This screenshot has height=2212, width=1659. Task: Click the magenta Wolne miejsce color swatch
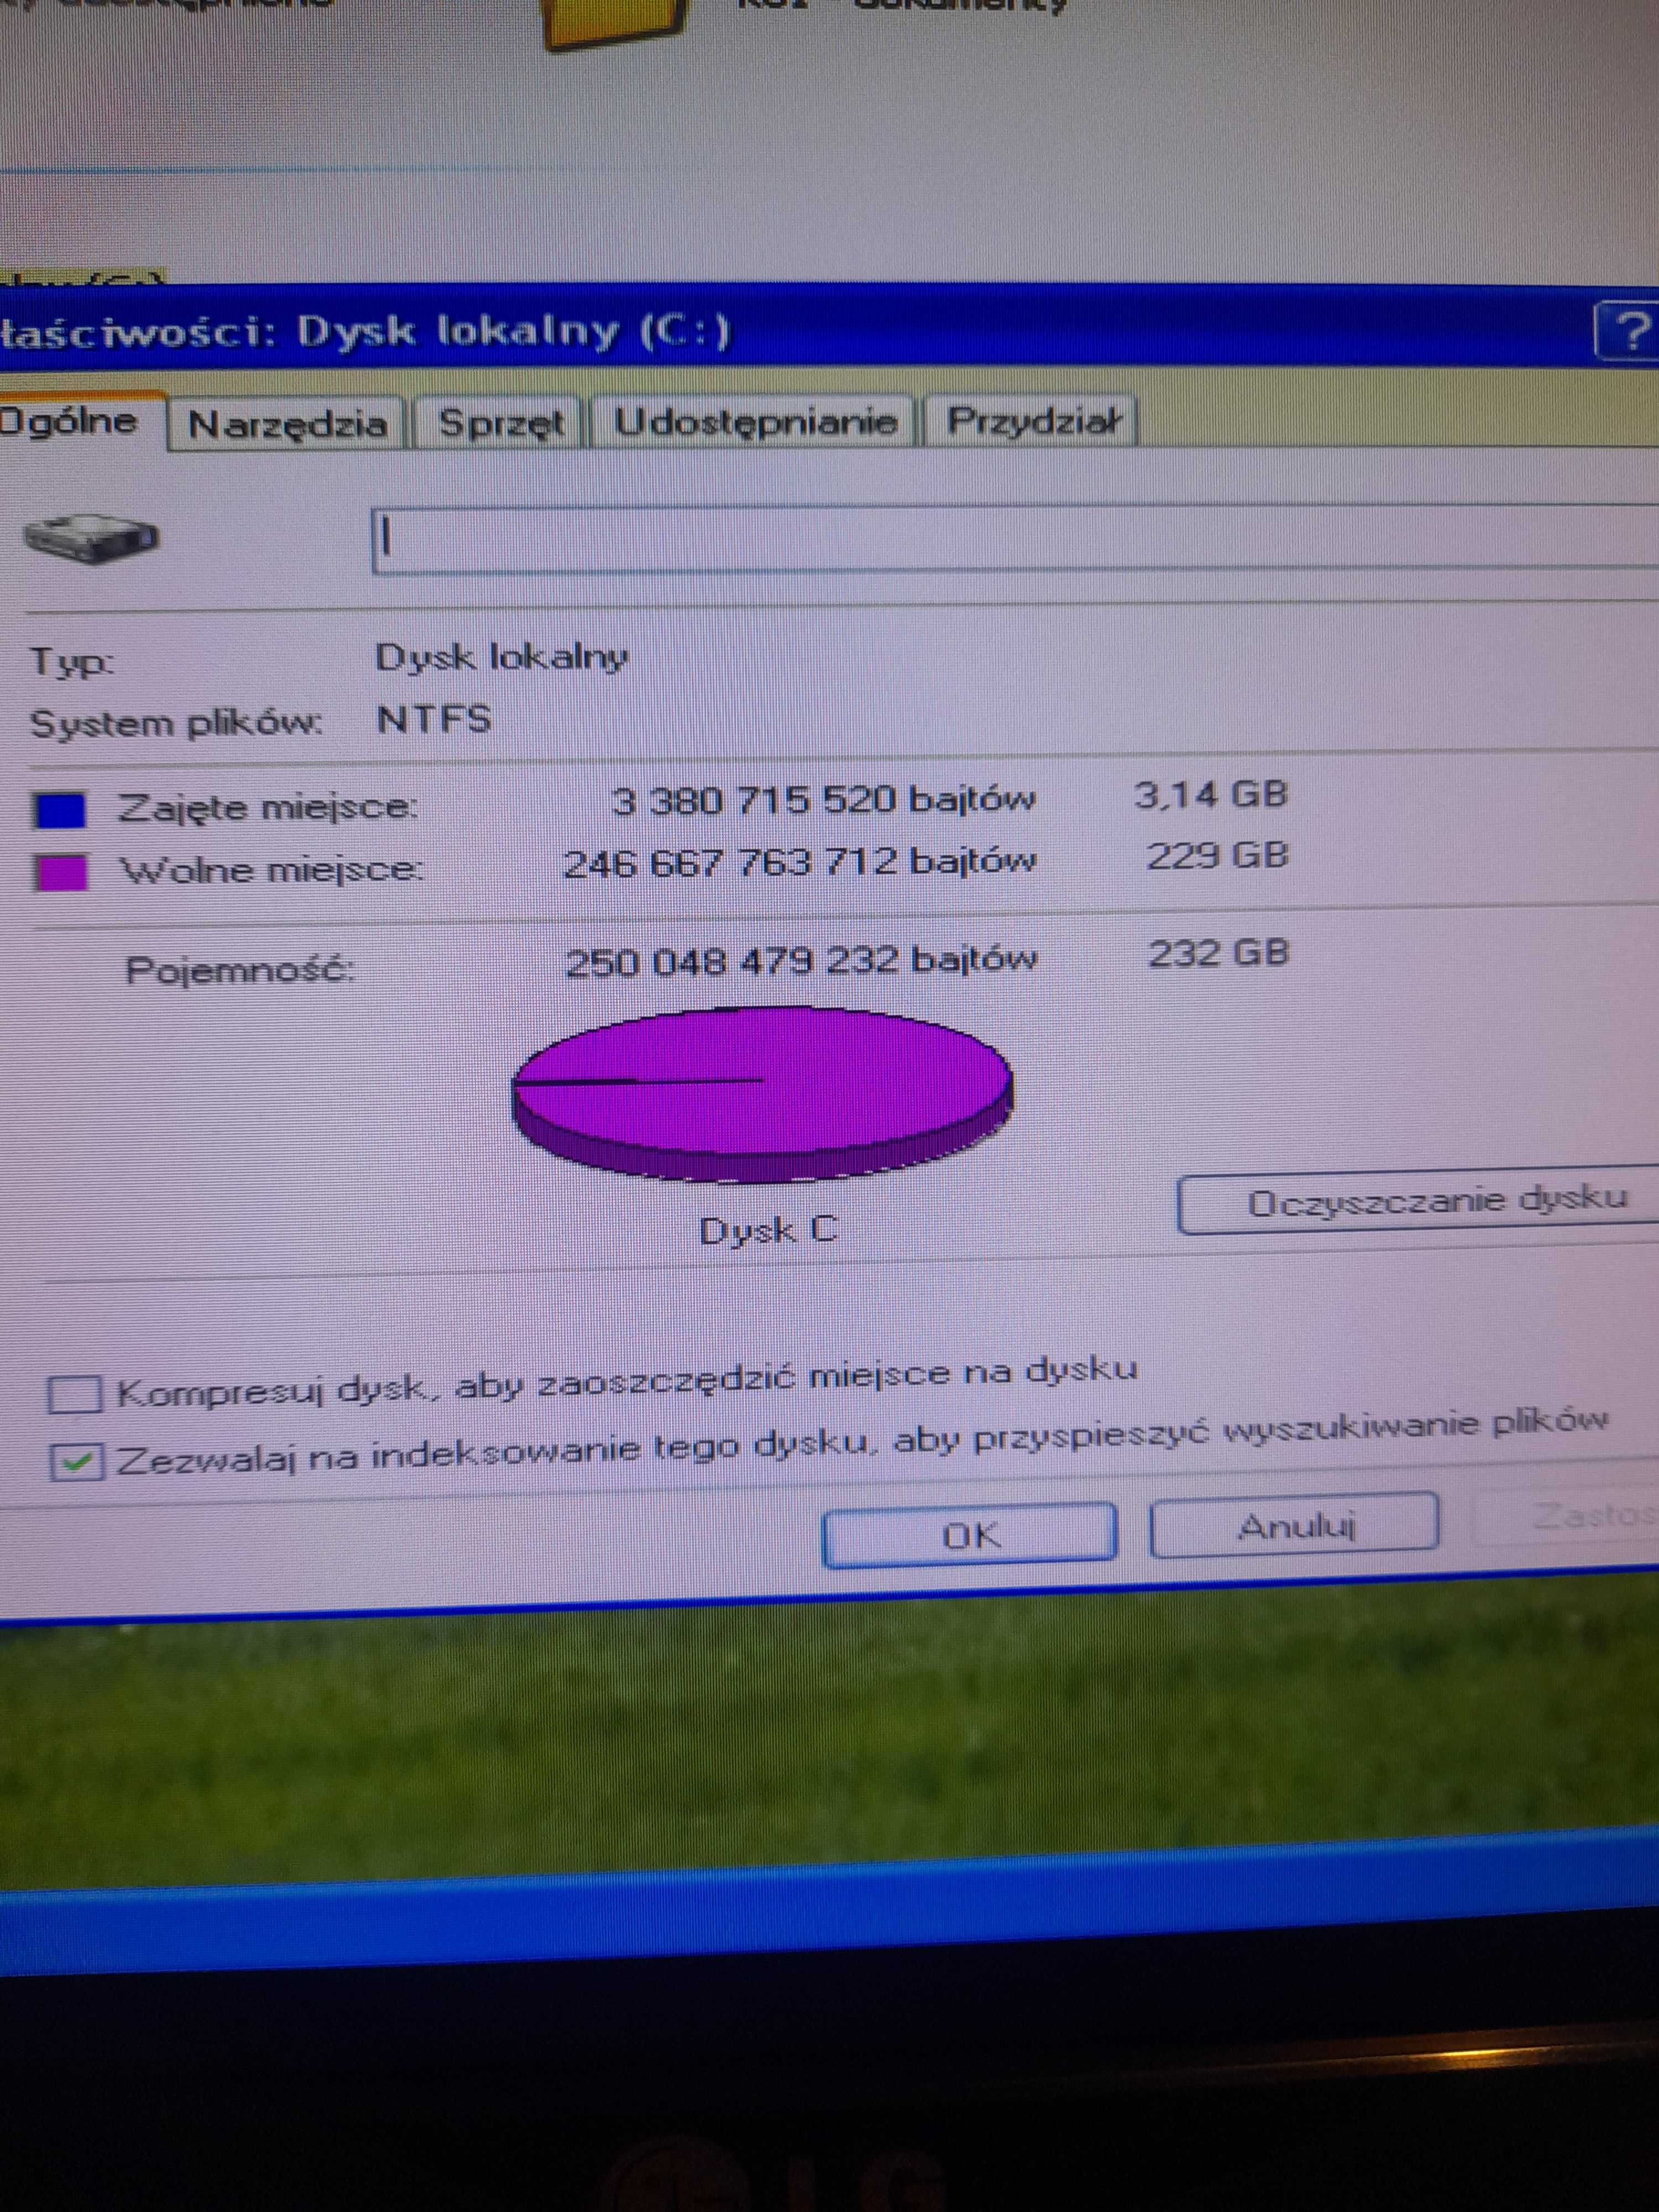[62, 872]
